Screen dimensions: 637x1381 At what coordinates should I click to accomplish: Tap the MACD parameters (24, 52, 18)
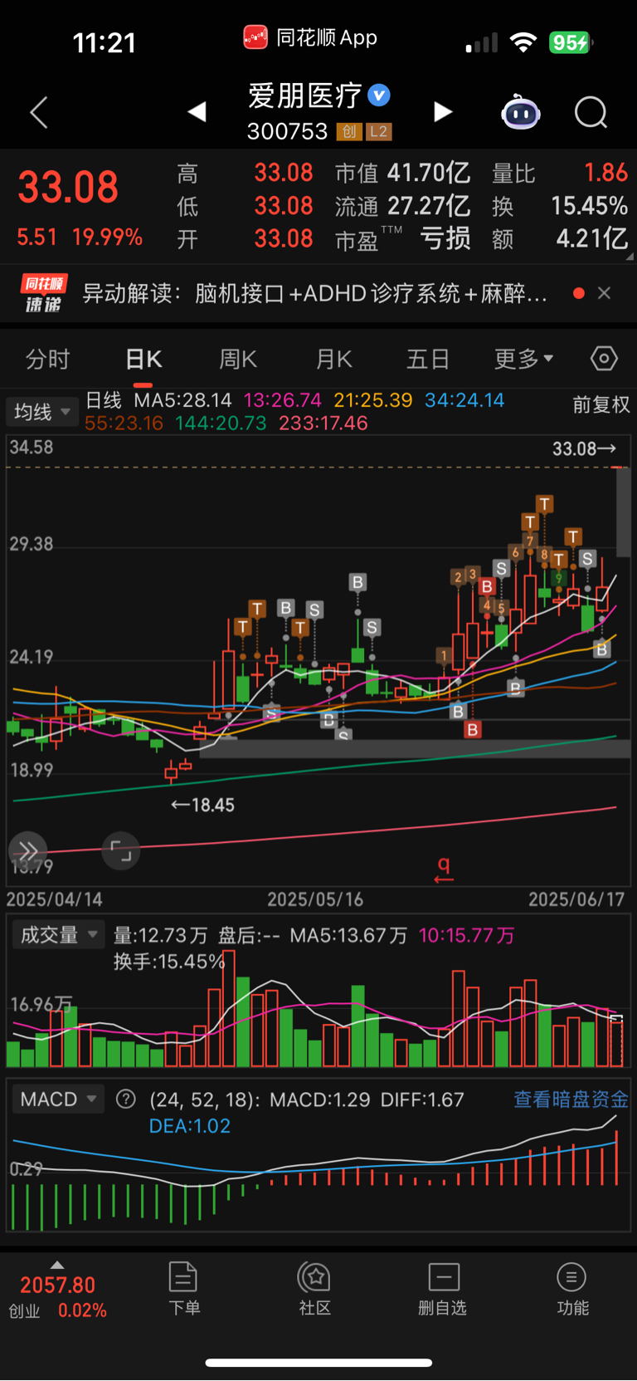(205, 1099)
